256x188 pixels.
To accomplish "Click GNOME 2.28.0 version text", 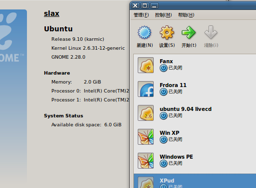I will [x=68, y=57].
